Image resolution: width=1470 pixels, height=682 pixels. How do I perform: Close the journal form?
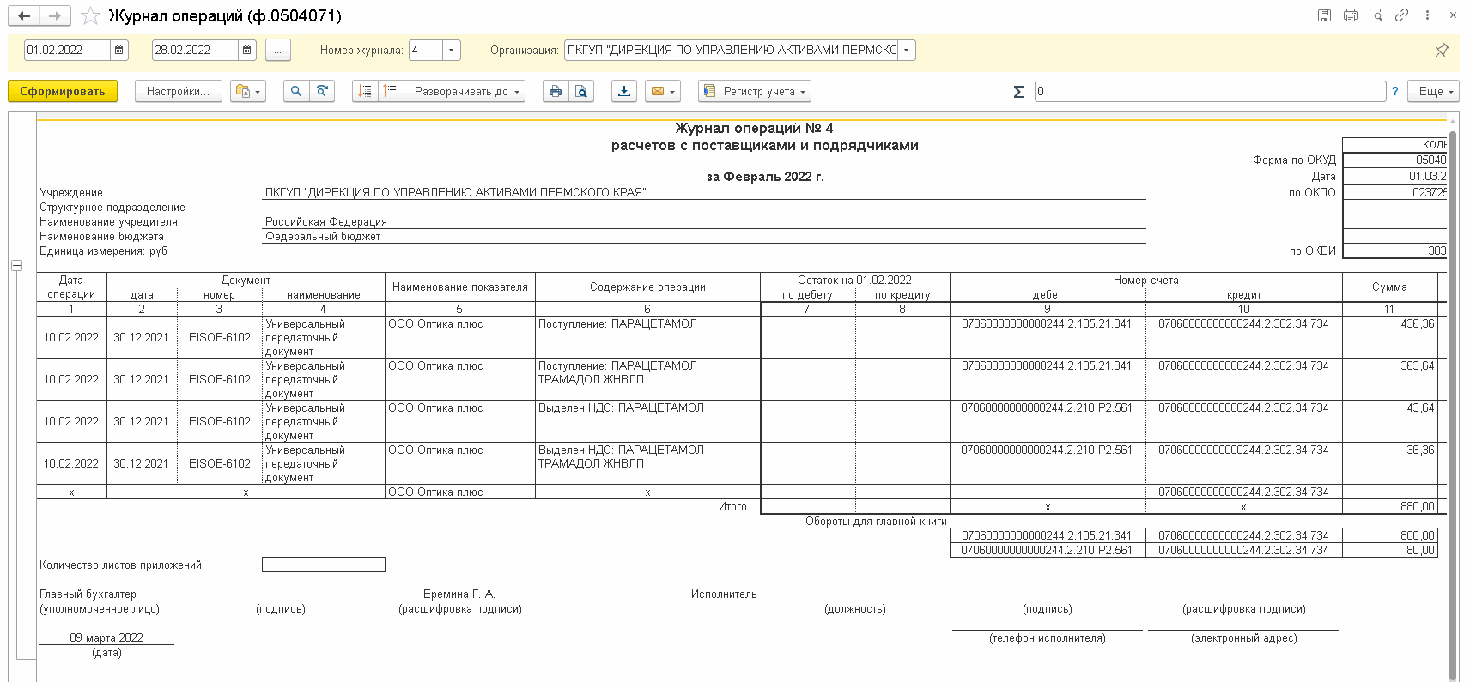(1453, 15)
